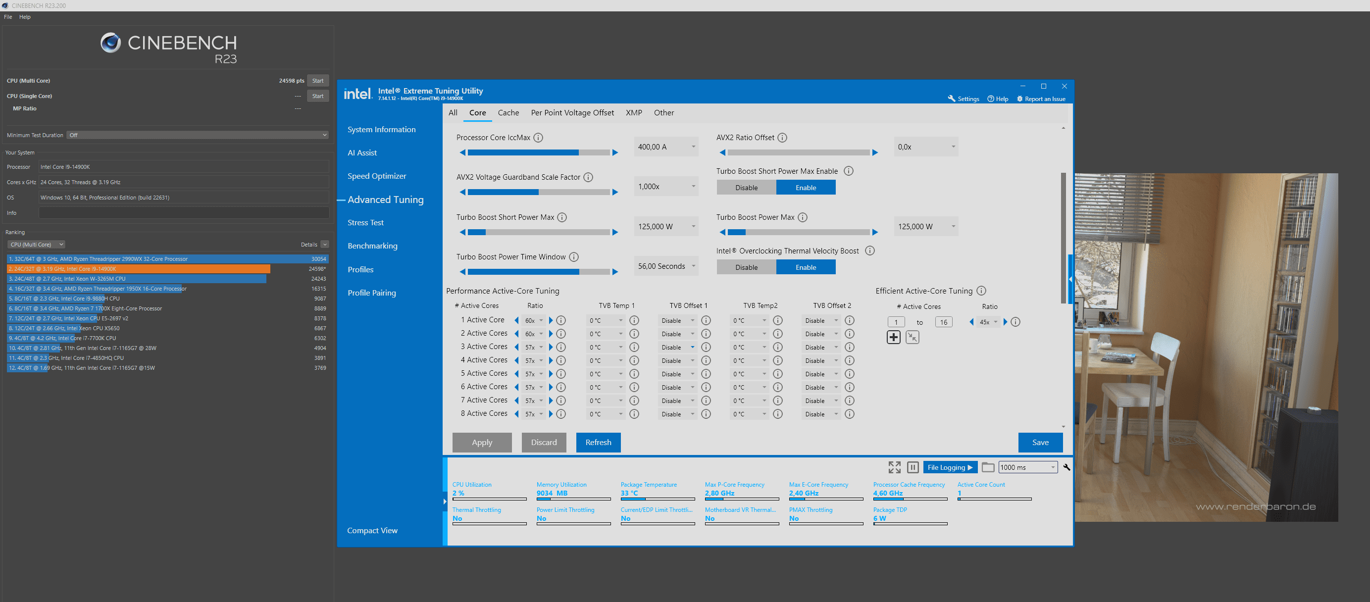1370x602 pixels.
Task: Open Cinebench Minimum Test Duration dropdown
Action: click(198, 135)
